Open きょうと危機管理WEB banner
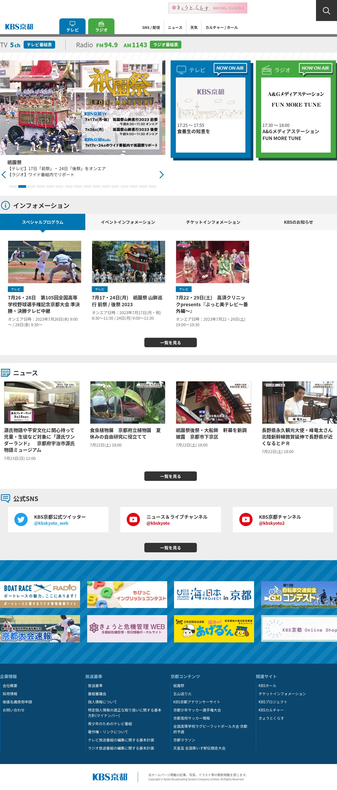Viewport: 337px width, 790px height. (127, 629)
